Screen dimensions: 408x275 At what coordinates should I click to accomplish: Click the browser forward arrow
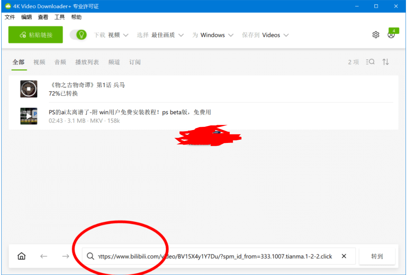(66, 256)
